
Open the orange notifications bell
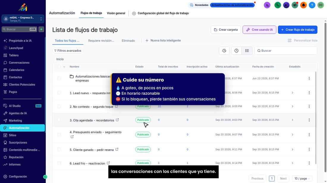(303, 5)
